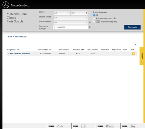The width and height of the screenshot is (145, 129).
Task: Select the All parts radio button
Action: (x=94, y=15)
